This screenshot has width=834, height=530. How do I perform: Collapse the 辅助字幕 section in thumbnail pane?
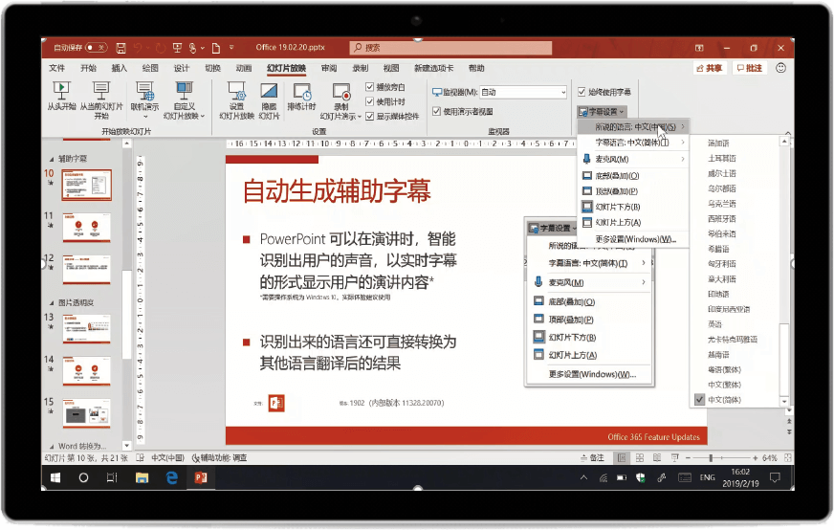pyautogui.click(x=52, y=159)
